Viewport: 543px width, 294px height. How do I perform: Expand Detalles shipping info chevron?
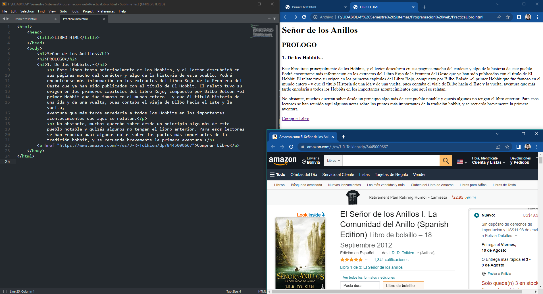[x=516, y=236]
